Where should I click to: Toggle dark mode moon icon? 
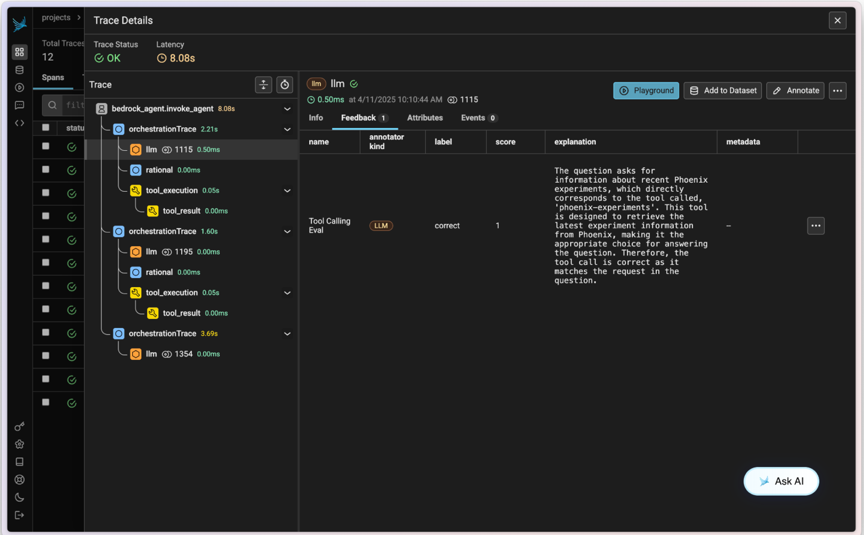[19, 498]
